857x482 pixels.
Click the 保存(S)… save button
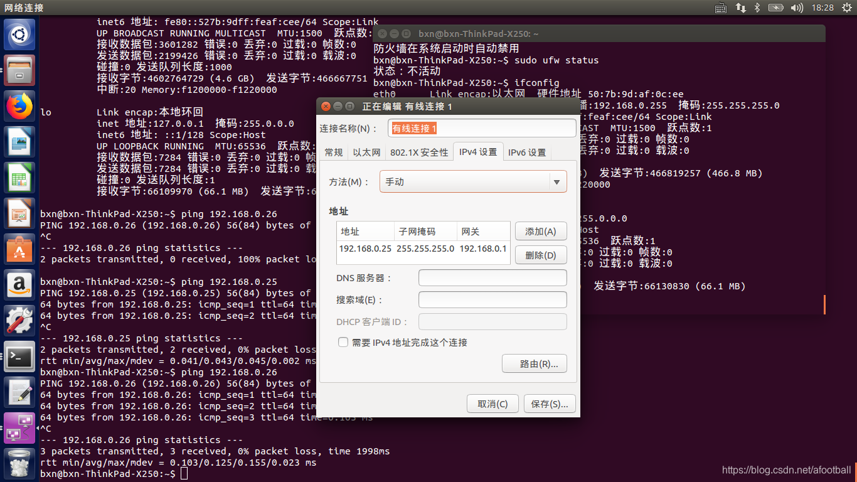click(550, 404)
